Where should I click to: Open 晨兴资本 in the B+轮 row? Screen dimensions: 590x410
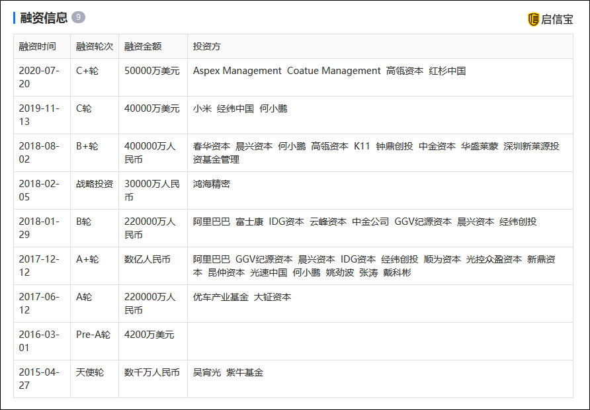coord(254,146)
